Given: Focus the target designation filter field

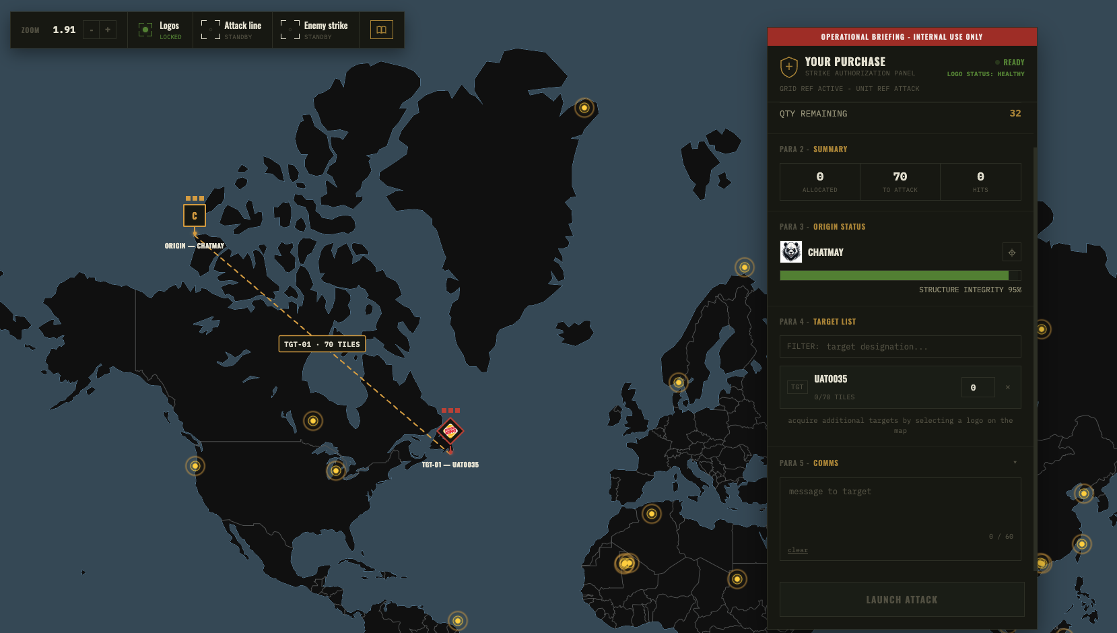Looking at the screenshot, I should tap(900, 347).
